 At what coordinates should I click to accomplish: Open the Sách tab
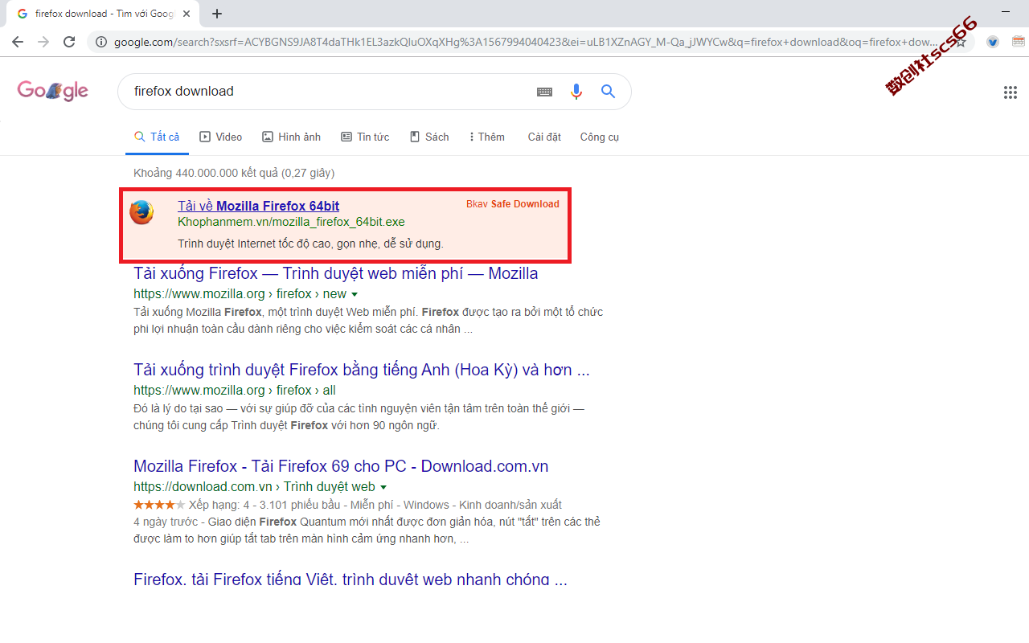coord(429,137)
